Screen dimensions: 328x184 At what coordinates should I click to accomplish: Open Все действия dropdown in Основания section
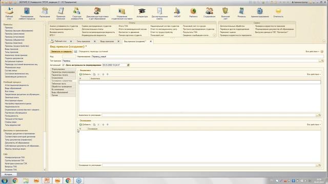pos(314,125)
